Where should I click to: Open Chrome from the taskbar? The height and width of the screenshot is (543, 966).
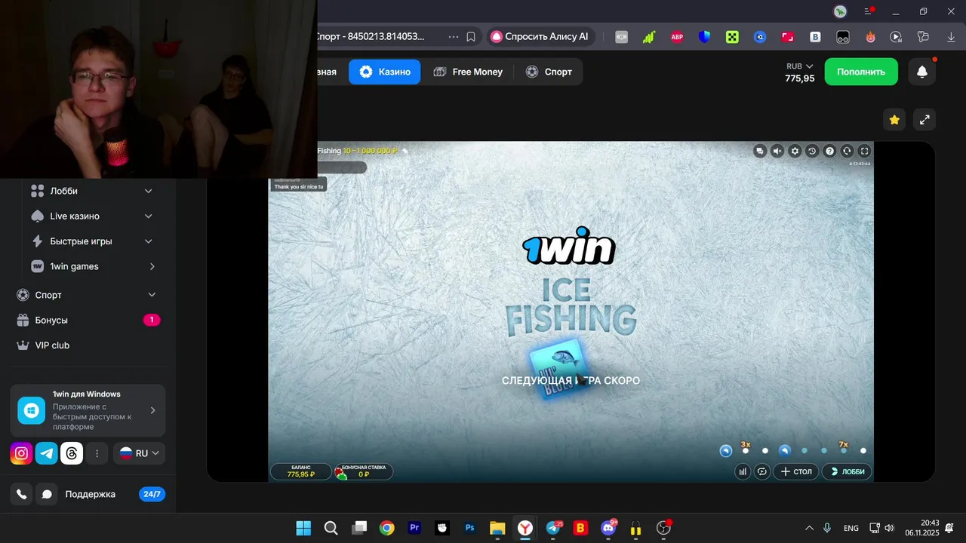click(386, 528)
